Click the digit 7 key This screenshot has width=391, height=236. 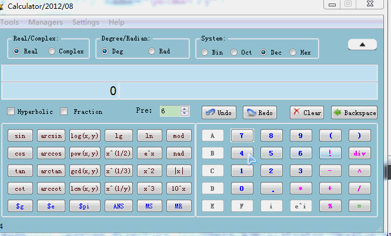point(242,136)
